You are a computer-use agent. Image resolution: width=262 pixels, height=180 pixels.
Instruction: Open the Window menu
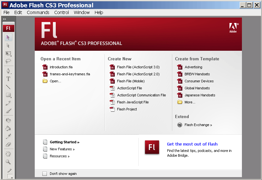pos(82,12)
